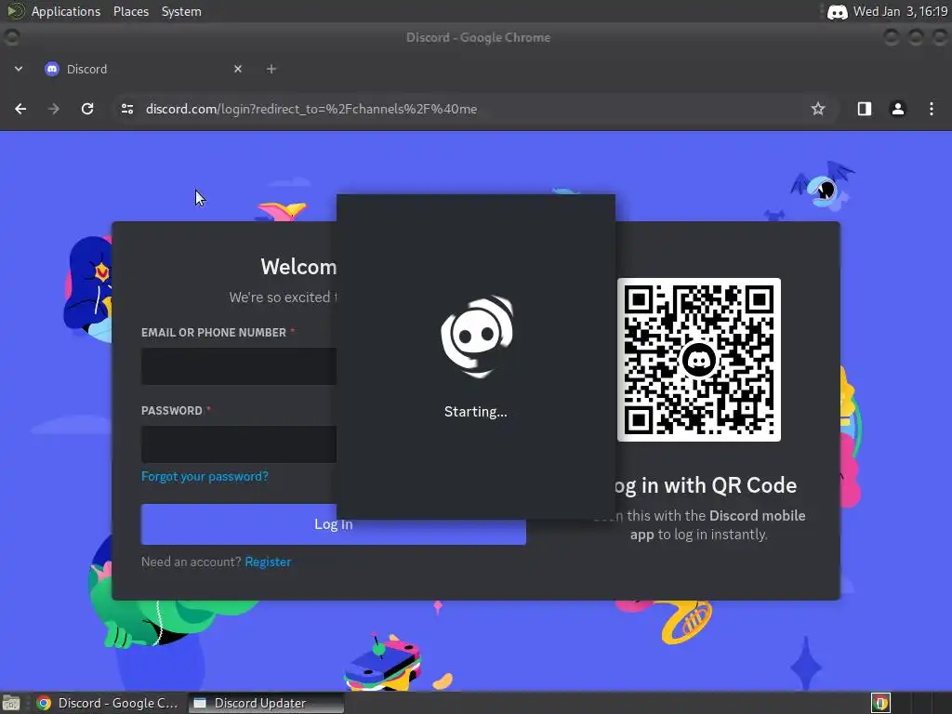Reload the Discord login page
The image size is (952, 714).
click(x=87, y=109)
